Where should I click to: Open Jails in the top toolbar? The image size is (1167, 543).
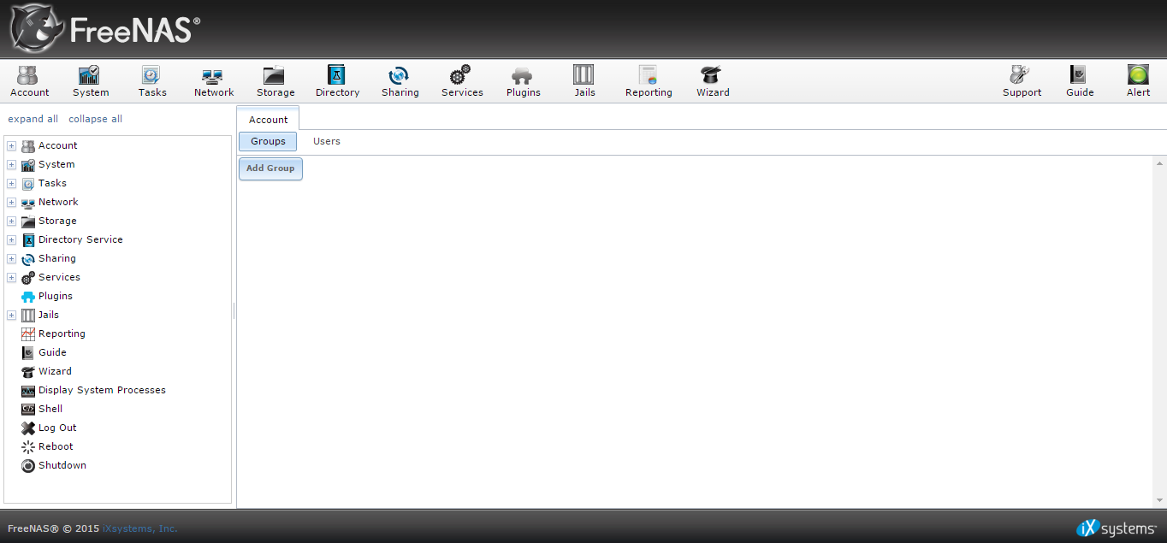click(x=584, y=82)
